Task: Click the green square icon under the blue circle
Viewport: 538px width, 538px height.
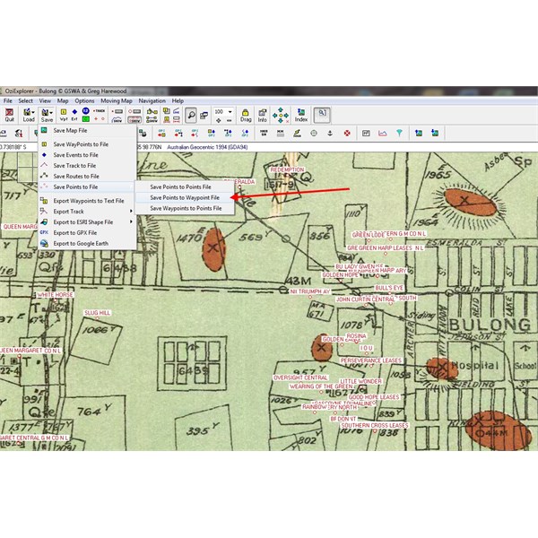Action: tap(86, 119)
